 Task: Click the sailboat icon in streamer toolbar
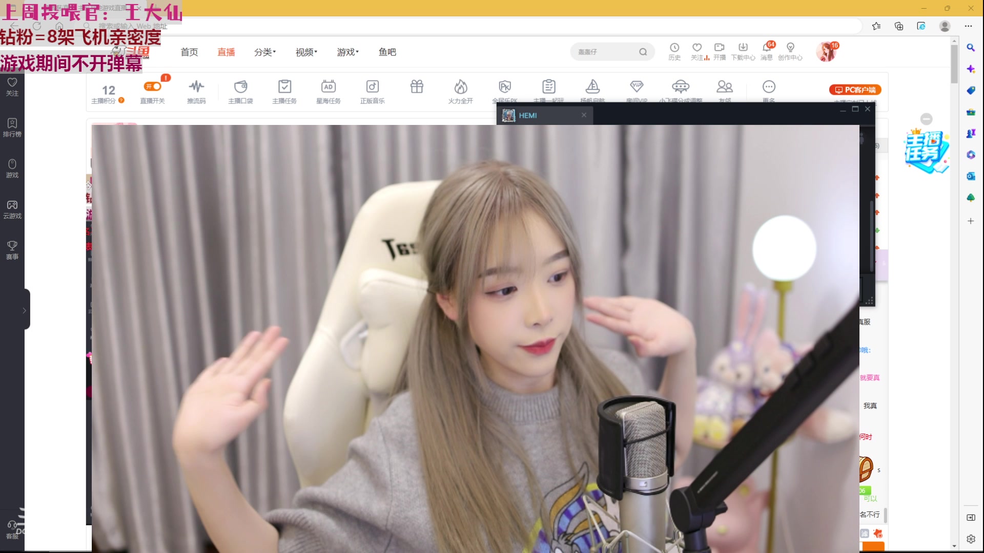(x=593, y=87)
